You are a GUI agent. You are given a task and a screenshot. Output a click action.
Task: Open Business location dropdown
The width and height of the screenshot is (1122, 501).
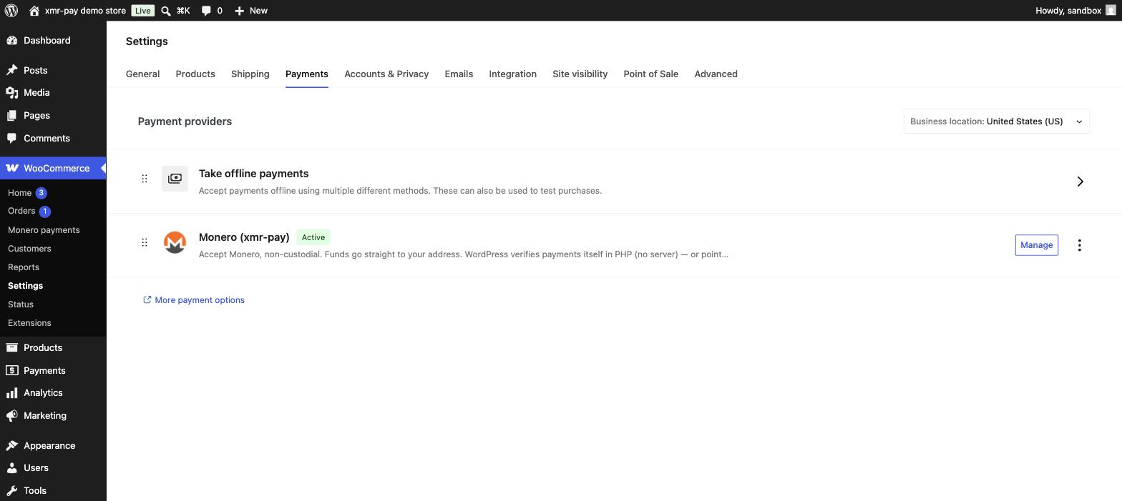pyautogui.click(x=997, y=121)
